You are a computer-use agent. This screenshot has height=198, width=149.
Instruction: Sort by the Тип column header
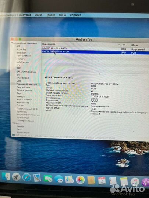click(123, 45)
